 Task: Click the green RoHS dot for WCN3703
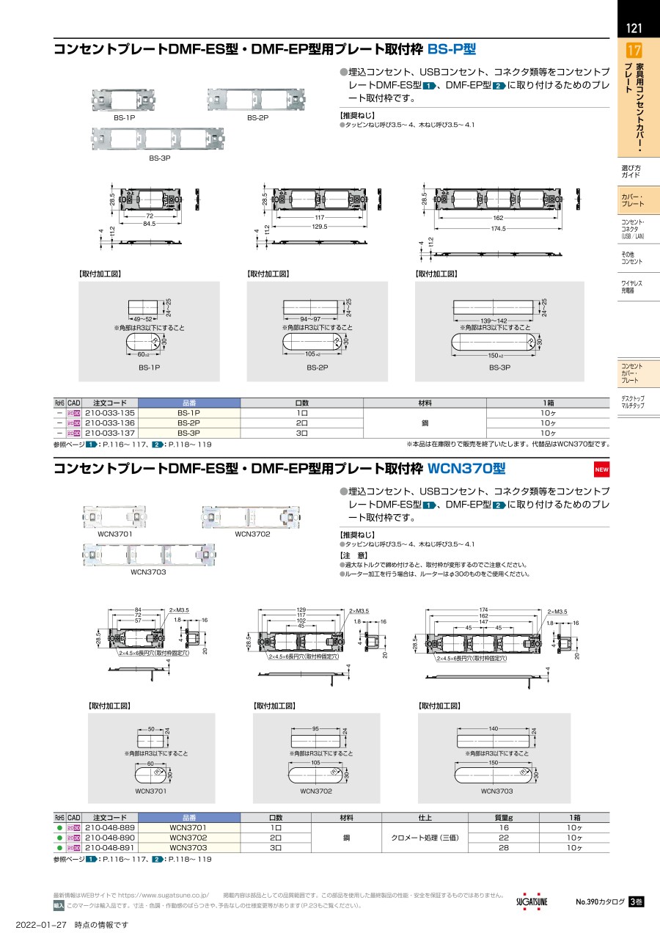59,847
